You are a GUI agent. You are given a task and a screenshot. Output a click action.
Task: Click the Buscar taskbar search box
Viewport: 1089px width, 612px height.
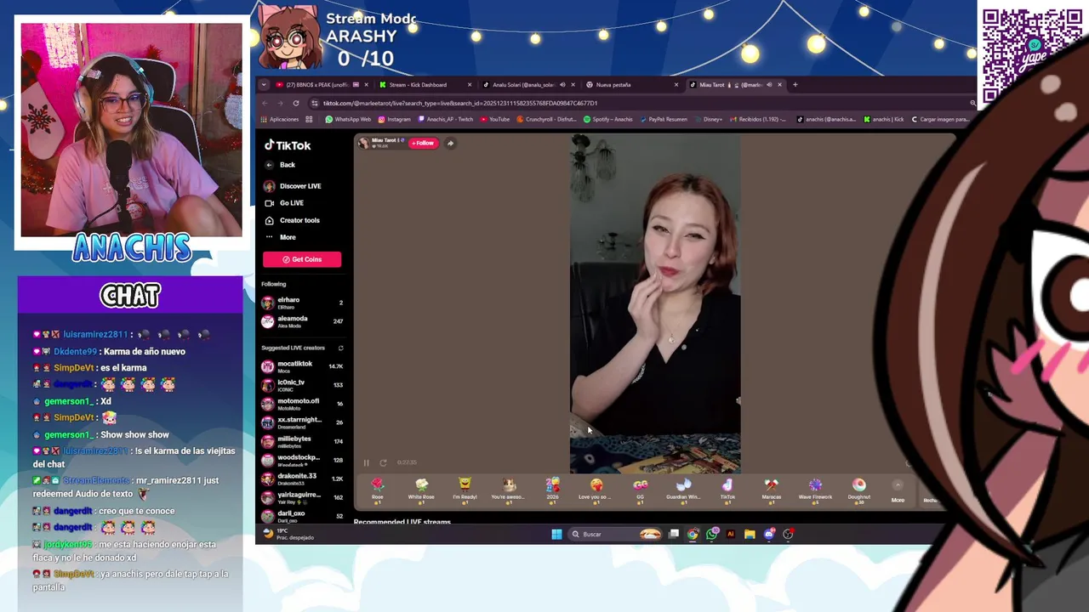click(617, 534)
